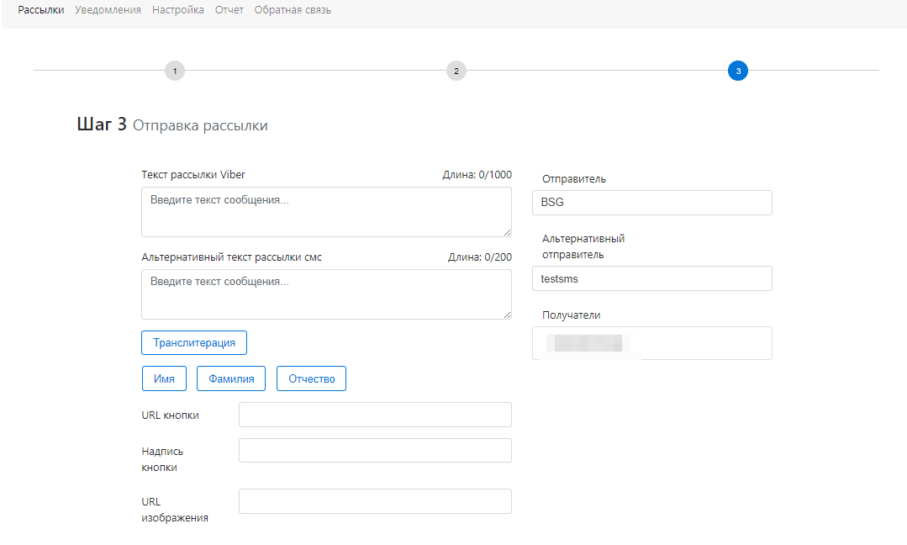Jump to step 2 circle
Screen dimensions: 907x545
click(x=456, y=71)
